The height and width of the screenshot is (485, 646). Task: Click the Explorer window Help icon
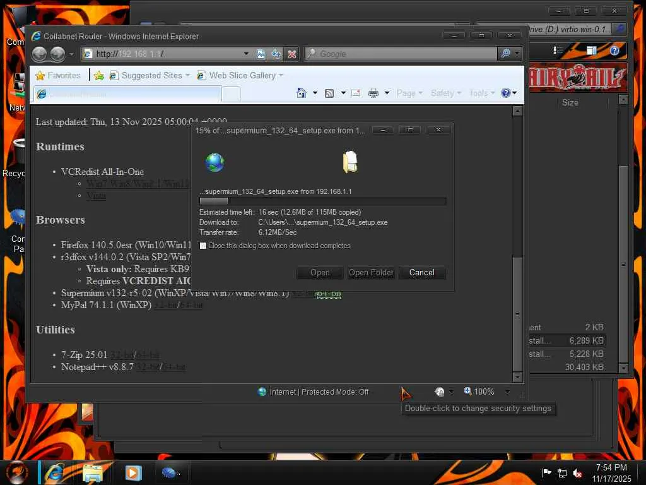click(x=614, y=51)
